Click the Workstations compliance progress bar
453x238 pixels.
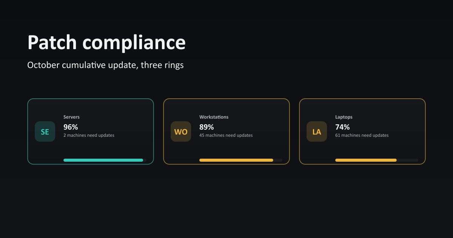[241, 160]
